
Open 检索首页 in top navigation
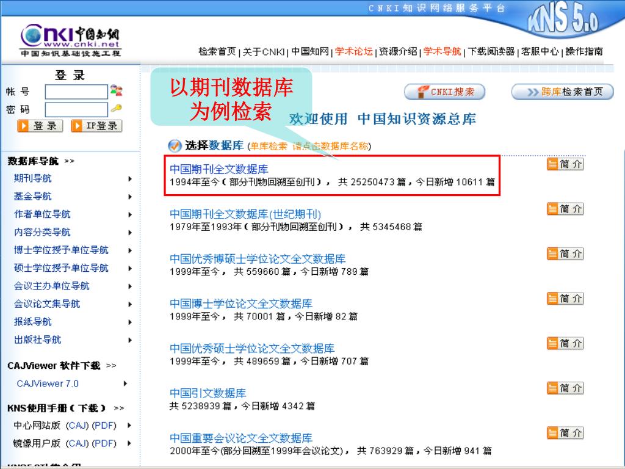[x=217, y=51]
